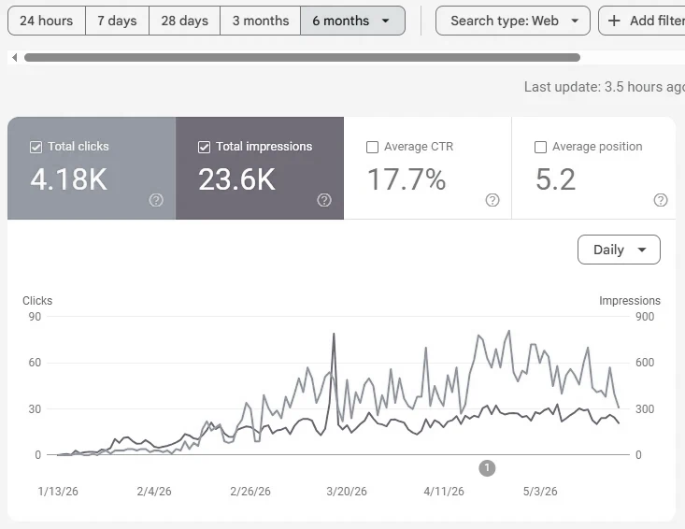
Task: Click the 2/26/26 date label on chart
Action: [250, 491]
